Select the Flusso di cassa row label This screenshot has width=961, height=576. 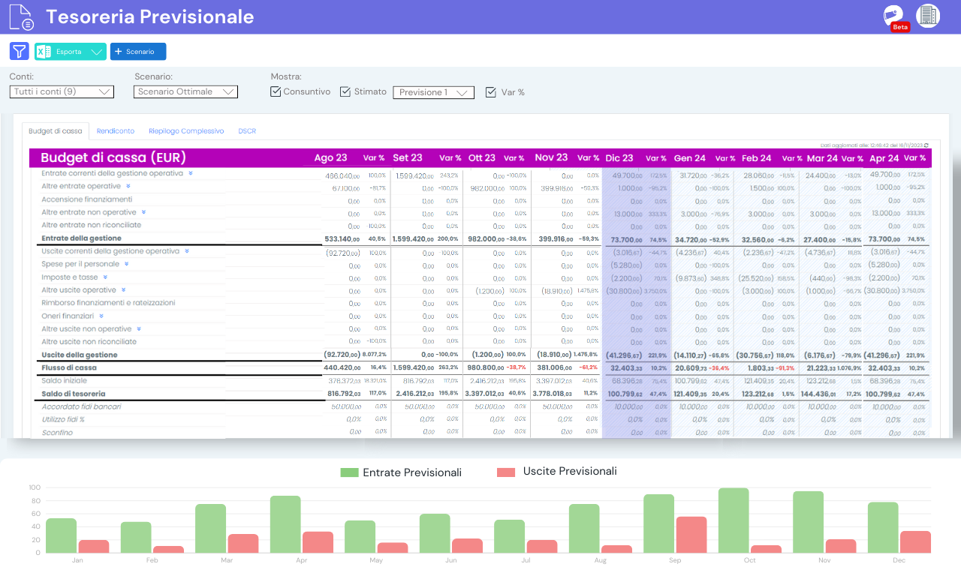pos(69,368)
